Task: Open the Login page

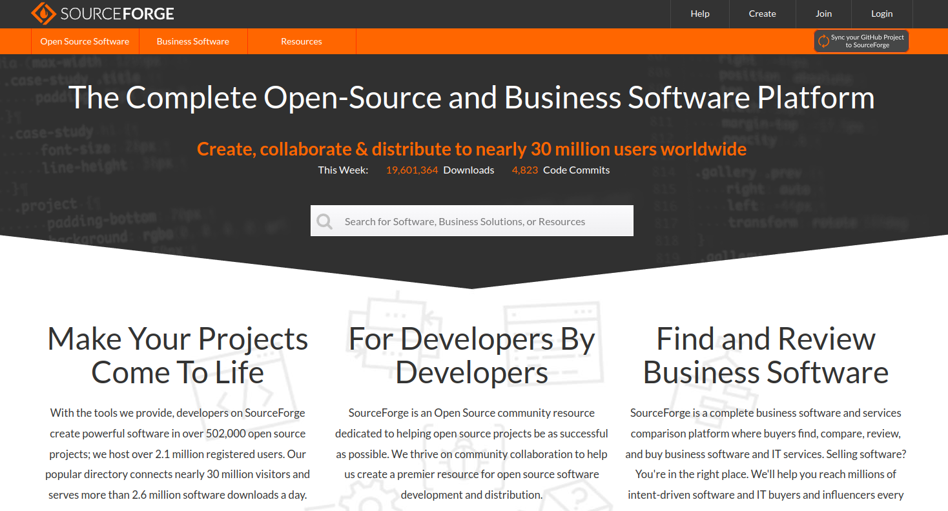Action: click(x=881, y=14)
